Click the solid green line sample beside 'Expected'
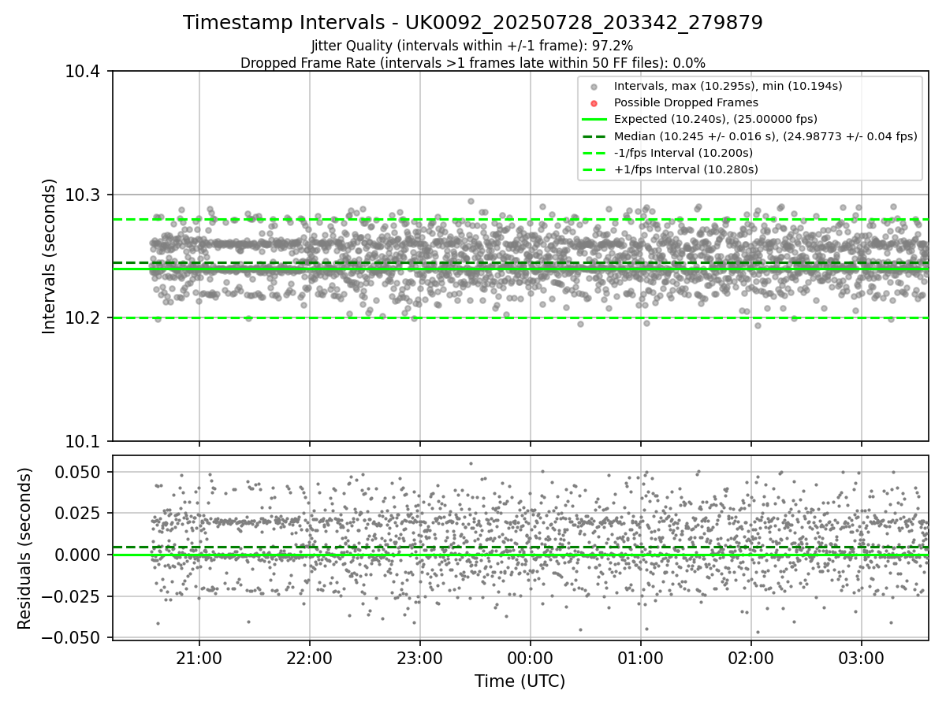 click(594, 120)
